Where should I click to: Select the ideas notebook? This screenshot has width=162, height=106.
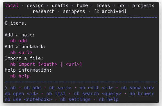103,5
